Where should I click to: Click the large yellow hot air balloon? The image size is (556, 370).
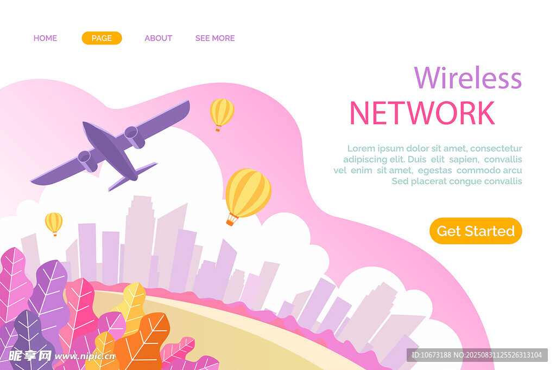coord(248,196)
